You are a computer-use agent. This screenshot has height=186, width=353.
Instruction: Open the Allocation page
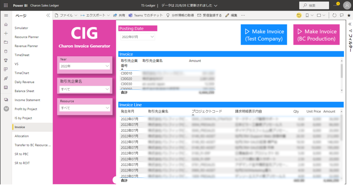click(x=22, y=136)
